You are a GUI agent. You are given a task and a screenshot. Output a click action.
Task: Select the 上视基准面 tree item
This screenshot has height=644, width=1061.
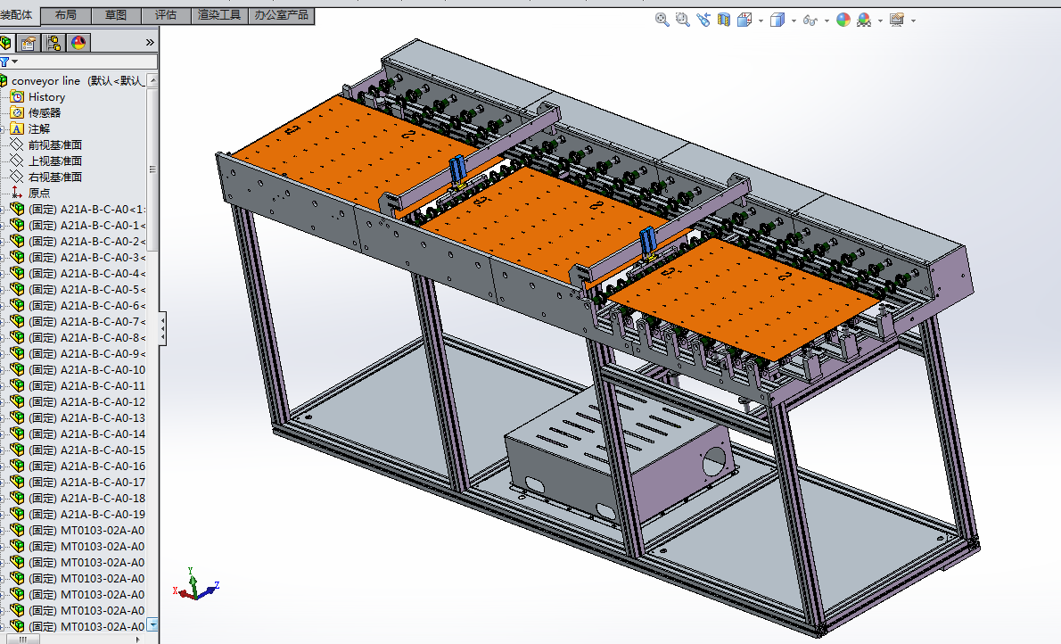54,161
